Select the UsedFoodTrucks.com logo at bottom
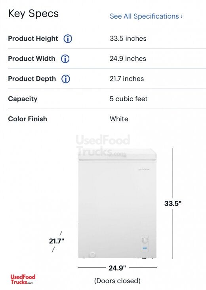 [23, 279]
